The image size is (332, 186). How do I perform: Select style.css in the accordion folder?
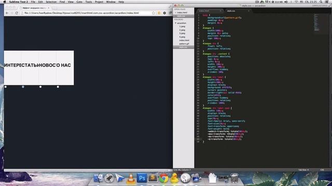(x=183, y=47)
